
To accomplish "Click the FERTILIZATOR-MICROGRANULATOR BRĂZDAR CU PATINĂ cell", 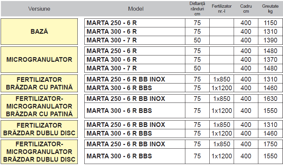I will coord(39,106).
